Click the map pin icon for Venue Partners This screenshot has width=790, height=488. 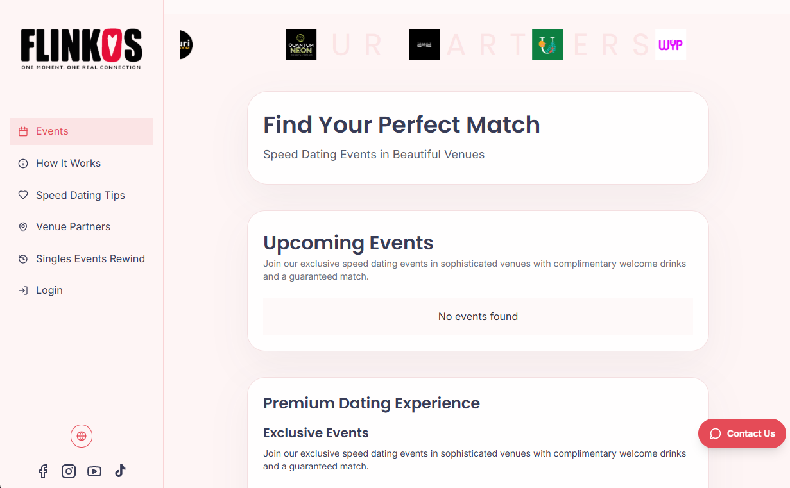(22, 226)
